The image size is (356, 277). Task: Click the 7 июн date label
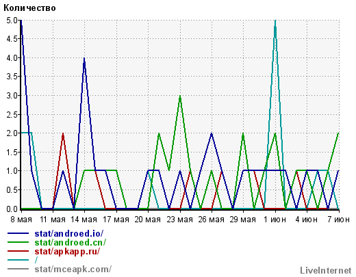pos(338,220)
